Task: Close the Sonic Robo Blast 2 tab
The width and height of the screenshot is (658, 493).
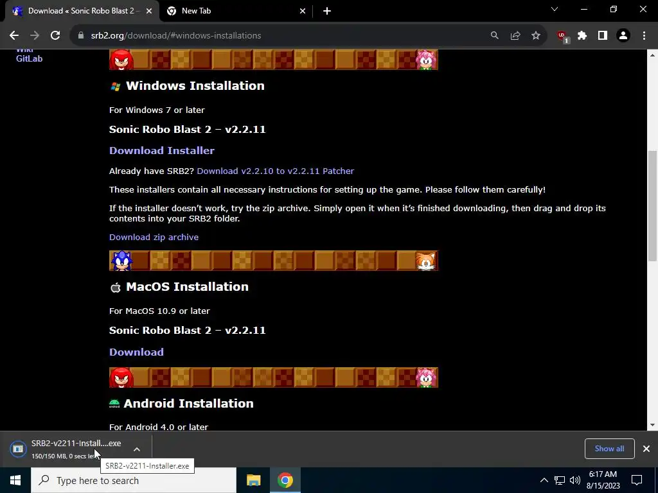Action: point(149,11)
